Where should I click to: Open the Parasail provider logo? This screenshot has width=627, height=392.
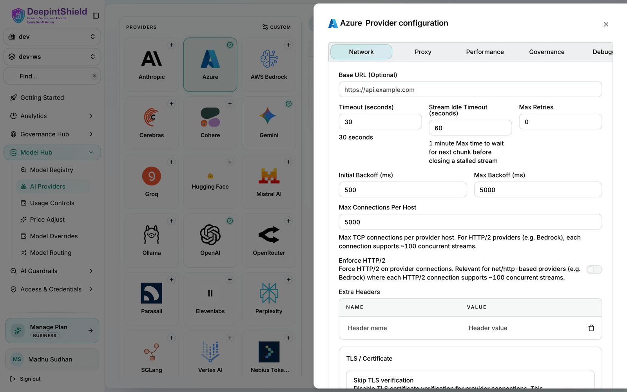point(152,293)
